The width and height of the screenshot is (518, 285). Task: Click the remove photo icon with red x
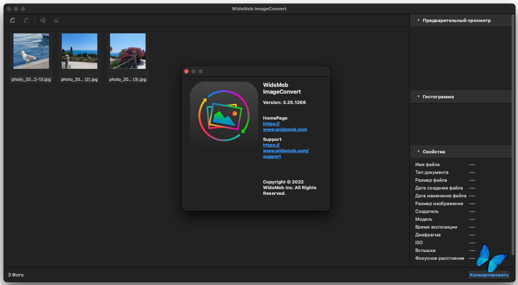coord(26,20)
